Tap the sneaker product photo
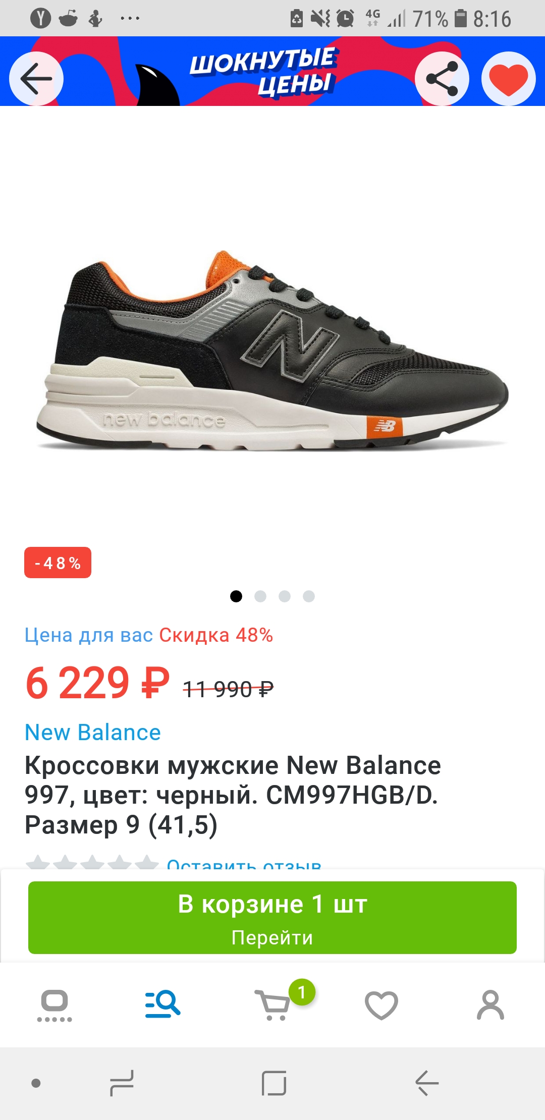The width and height of the screenshot is (545, 1120). coord(272,351)
